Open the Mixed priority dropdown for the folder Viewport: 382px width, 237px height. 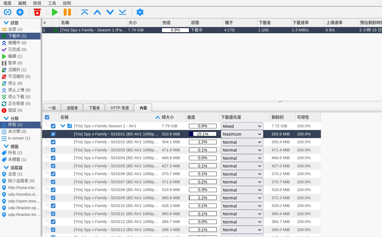(242, 126)
